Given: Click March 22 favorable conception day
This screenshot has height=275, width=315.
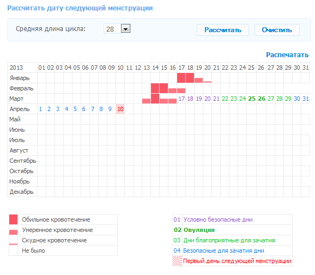Looking at the screenshot, I should (225, 99).
